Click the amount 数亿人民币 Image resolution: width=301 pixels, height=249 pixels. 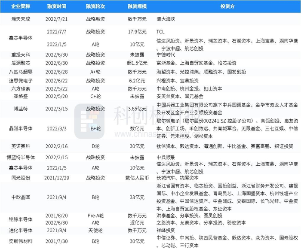click(137, 178)
